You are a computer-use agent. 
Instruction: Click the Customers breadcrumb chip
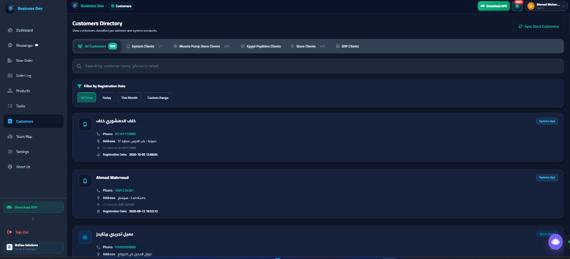point(121,6)
